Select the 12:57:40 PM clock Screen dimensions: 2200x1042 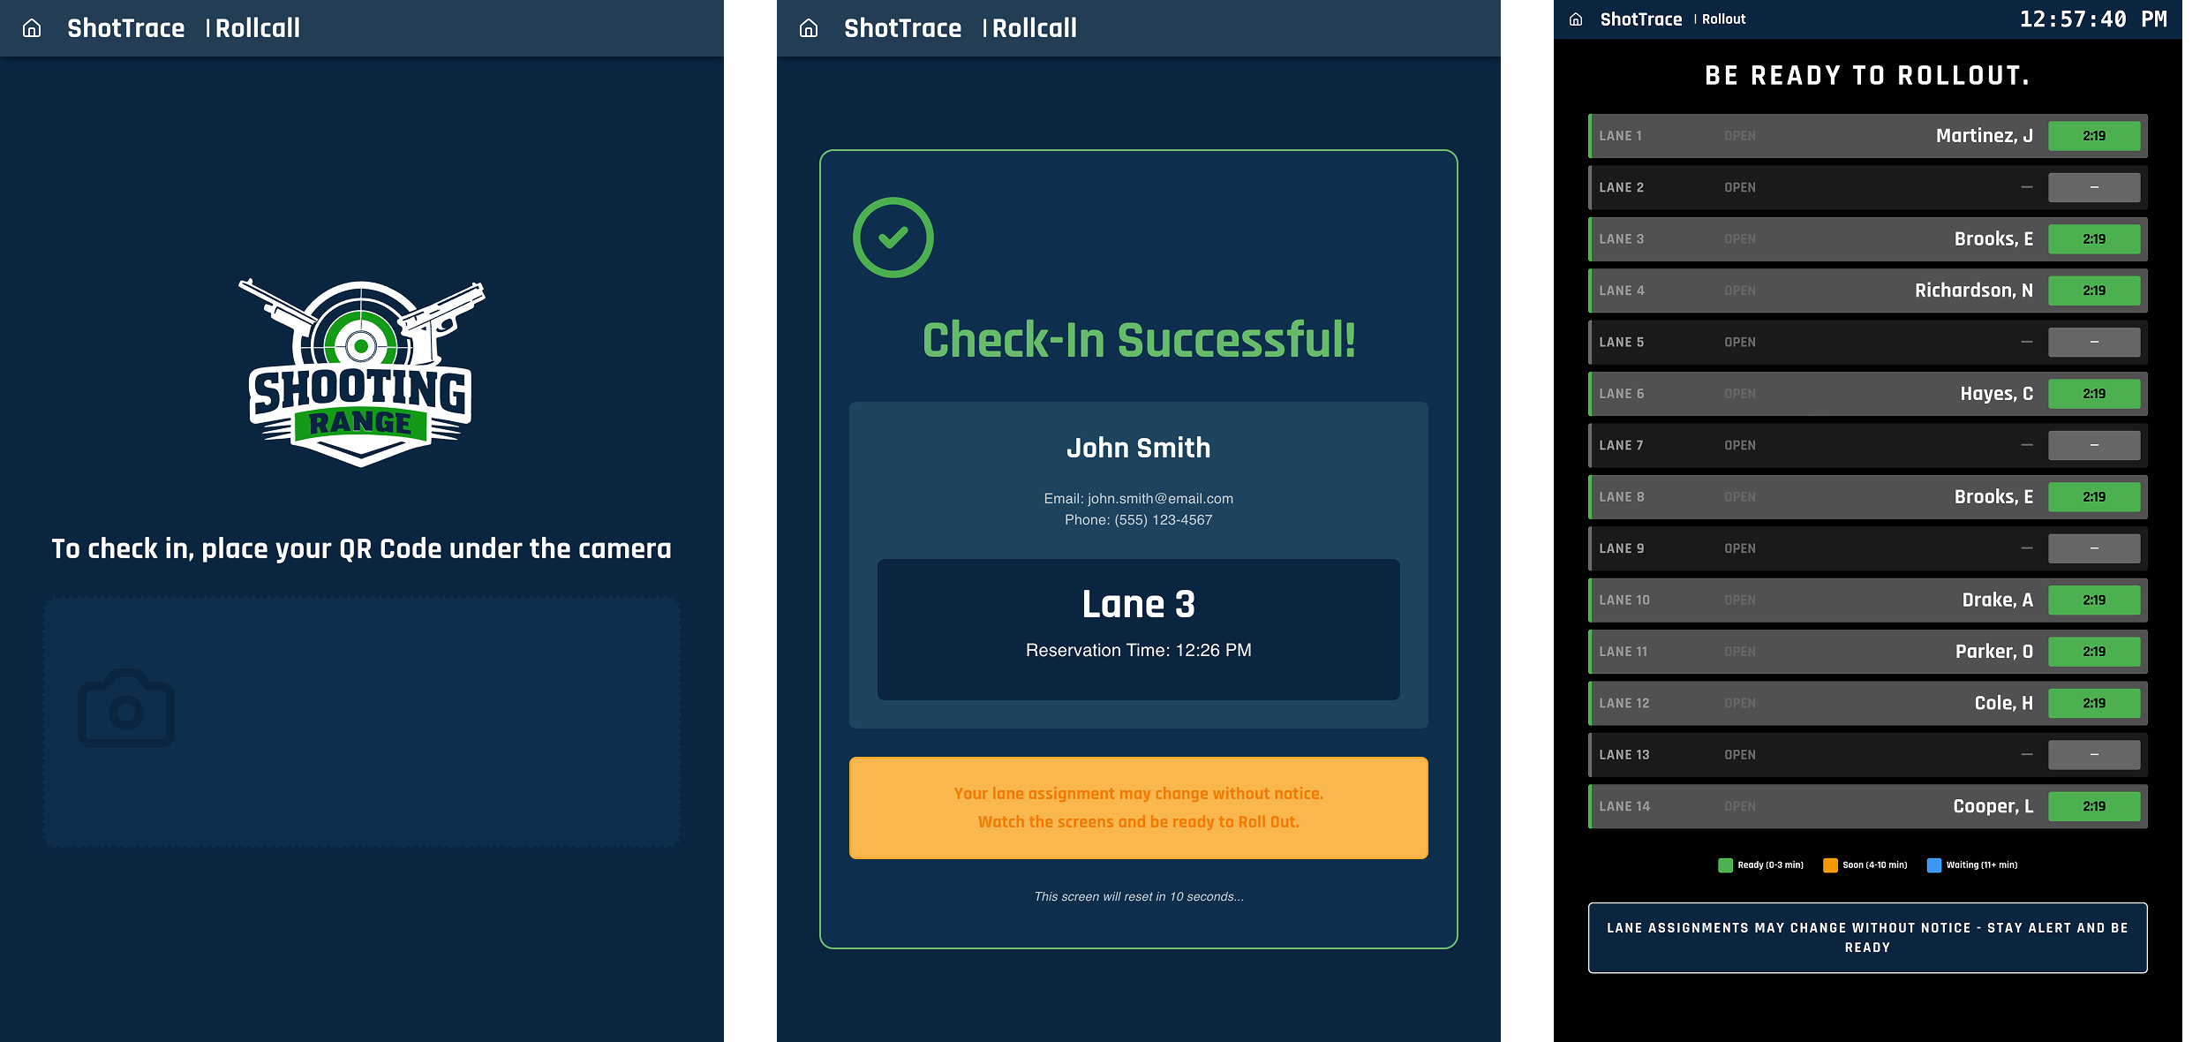(x=2093, y=19)
